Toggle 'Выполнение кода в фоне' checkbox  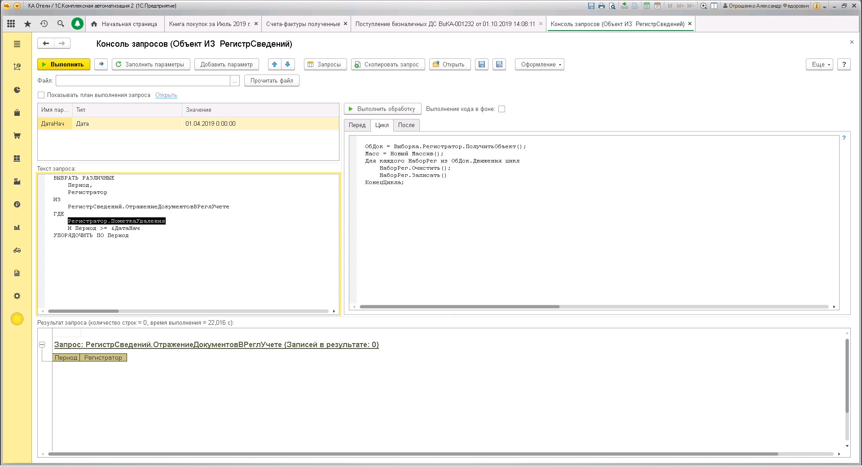tap(502, 109)
